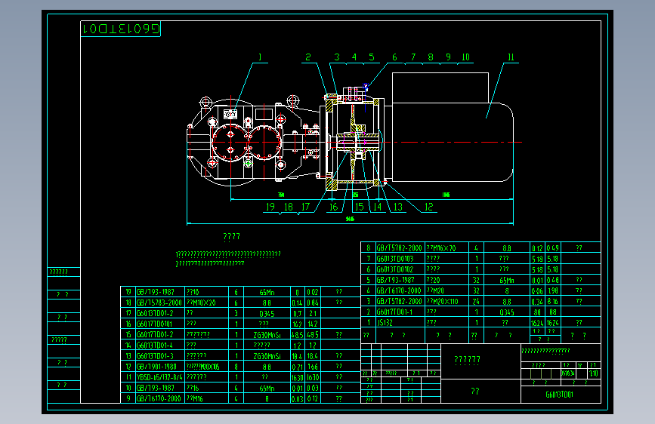Click the 1:10 scale value in title block
The image size is (655, 424).
click(x=593, y=373)
